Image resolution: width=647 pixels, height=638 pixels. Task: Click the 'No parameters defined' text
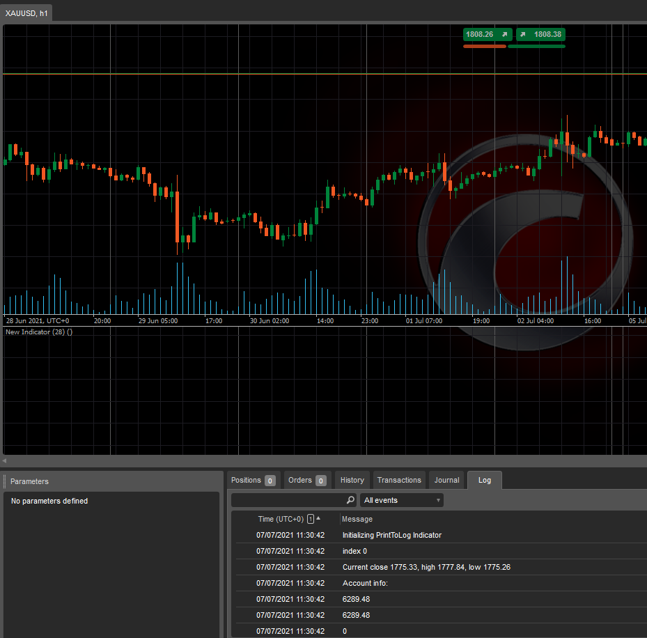(49, 501)
